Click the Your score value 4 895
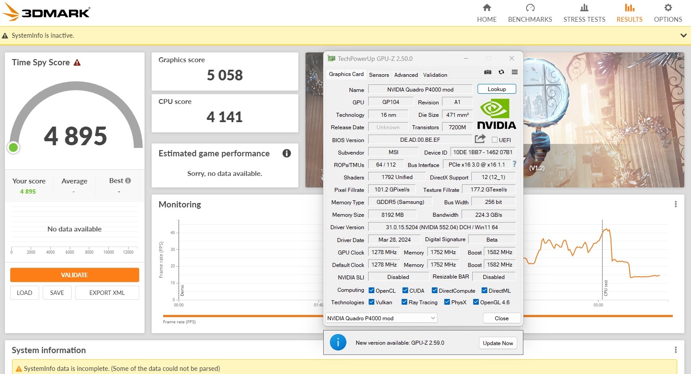 click(28, 191)
